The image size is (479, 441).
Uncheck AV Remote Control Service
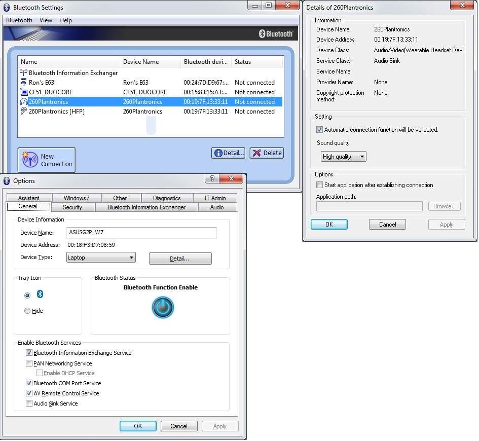[x=29, y=393]
